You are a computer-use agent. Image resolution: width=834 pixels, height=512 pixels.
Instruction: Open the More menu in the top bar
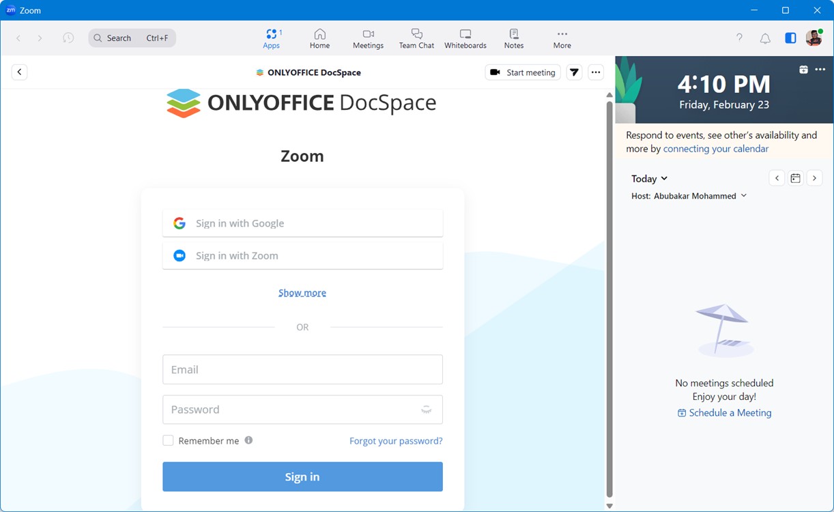[562, 38]
